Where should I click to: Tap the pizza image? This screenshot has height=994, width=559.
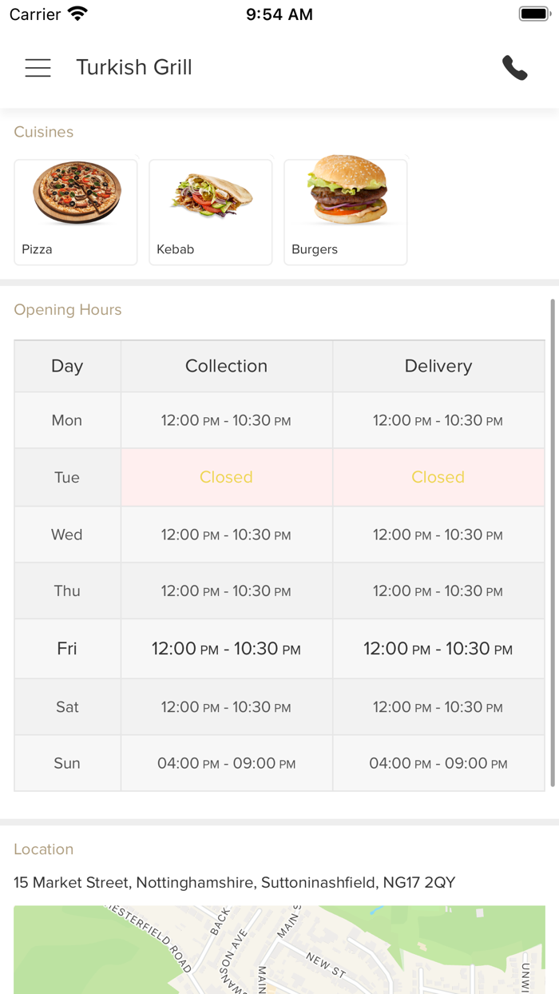(x=77, y=193)
